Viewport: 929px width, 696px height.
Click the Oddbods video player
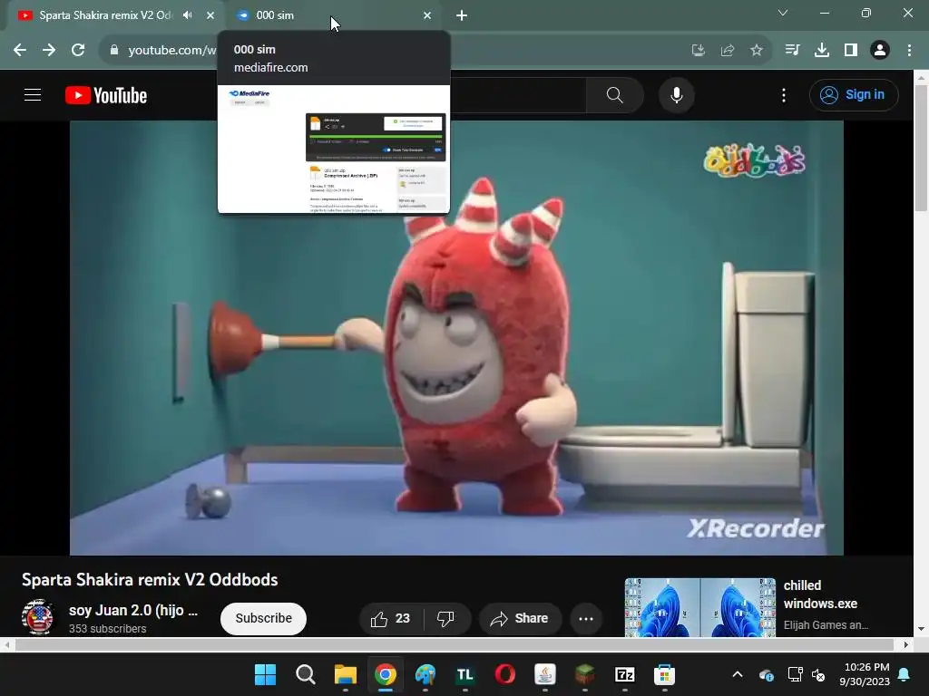456,338
